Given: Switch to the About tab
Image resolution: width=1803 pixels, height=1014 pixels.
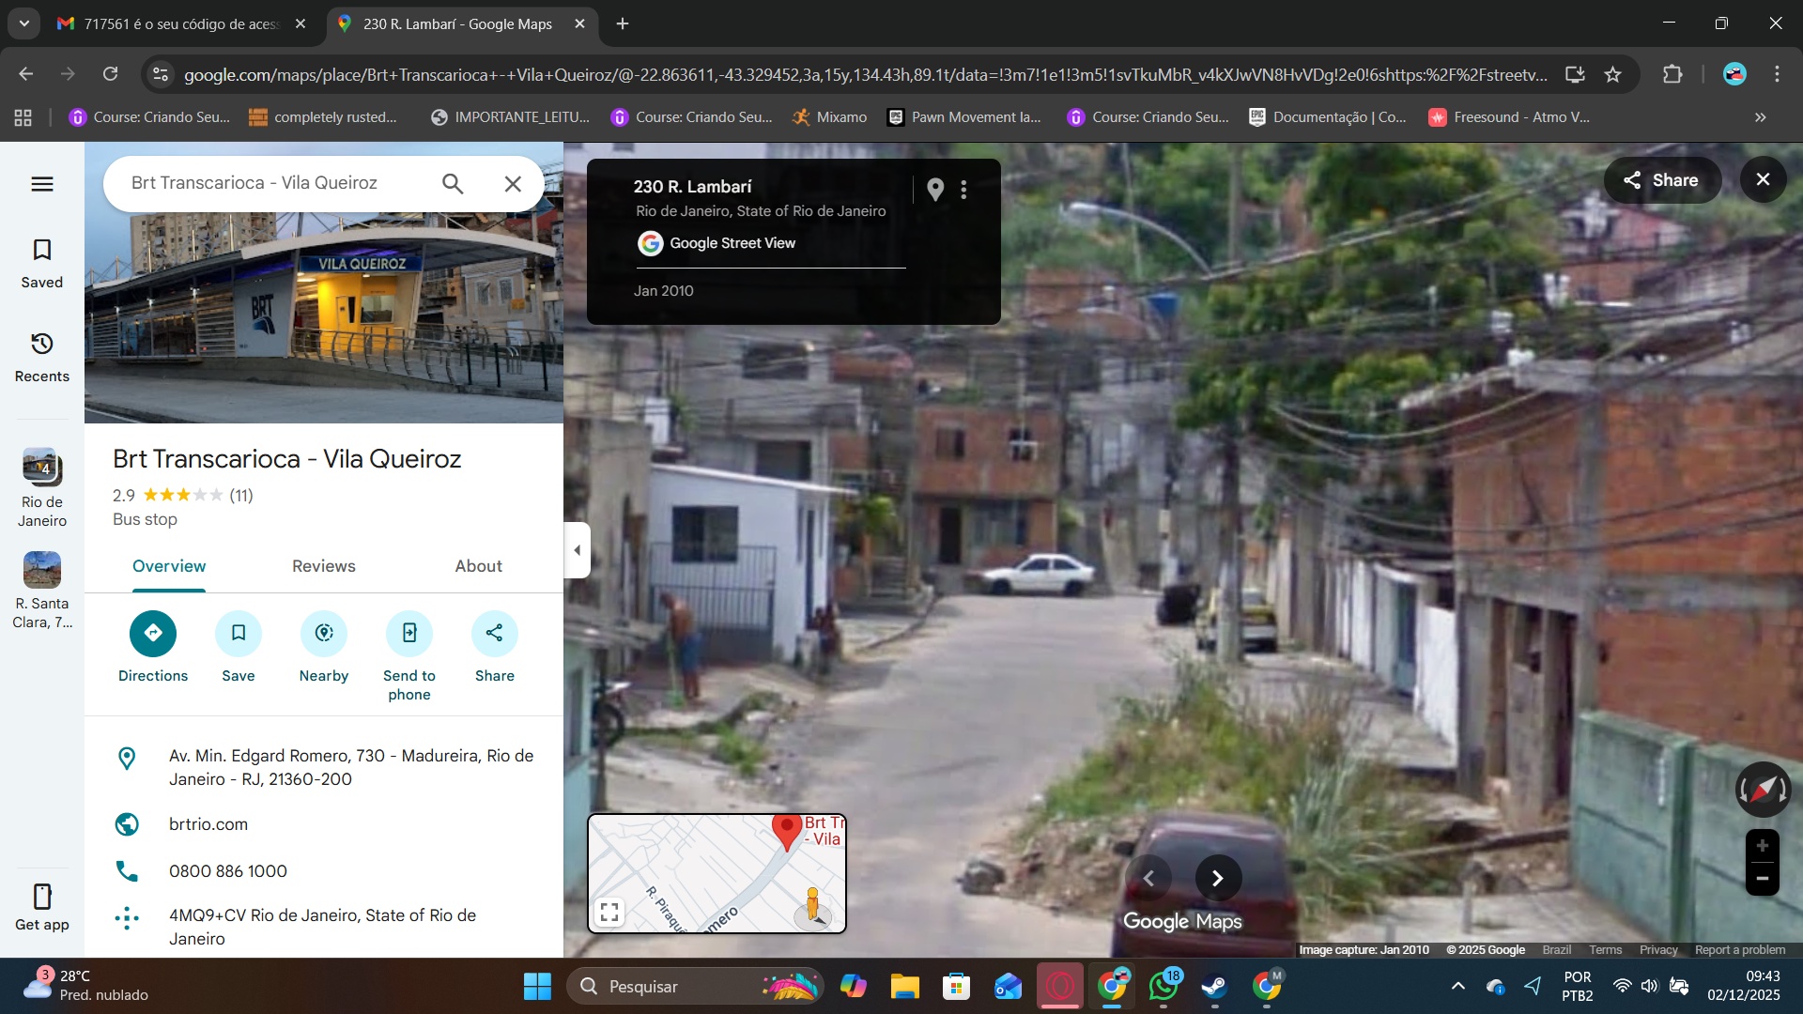Looking at the screenshot, I should (x=478, y=566).
